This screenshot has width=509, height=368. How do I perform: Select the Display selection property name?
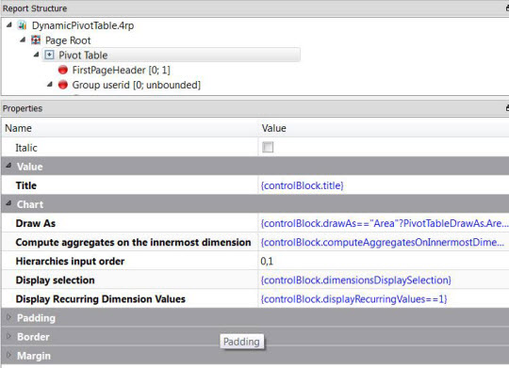point(56,280)
